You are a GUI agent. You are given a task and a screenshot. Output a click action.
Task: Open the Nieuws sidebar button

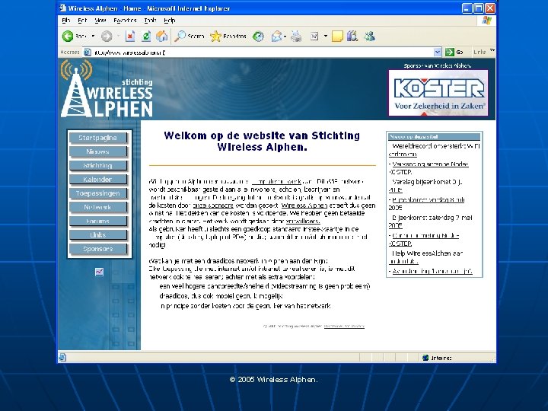[x=98, y=151]
